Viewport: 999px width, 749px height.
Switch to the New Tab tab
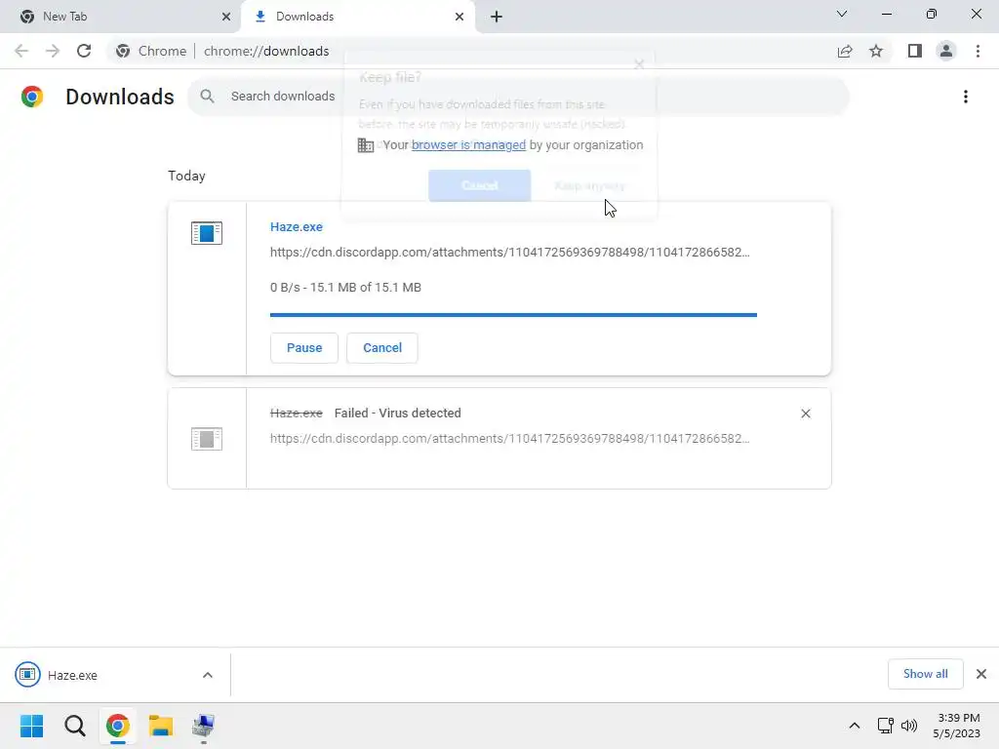point(120,17)
